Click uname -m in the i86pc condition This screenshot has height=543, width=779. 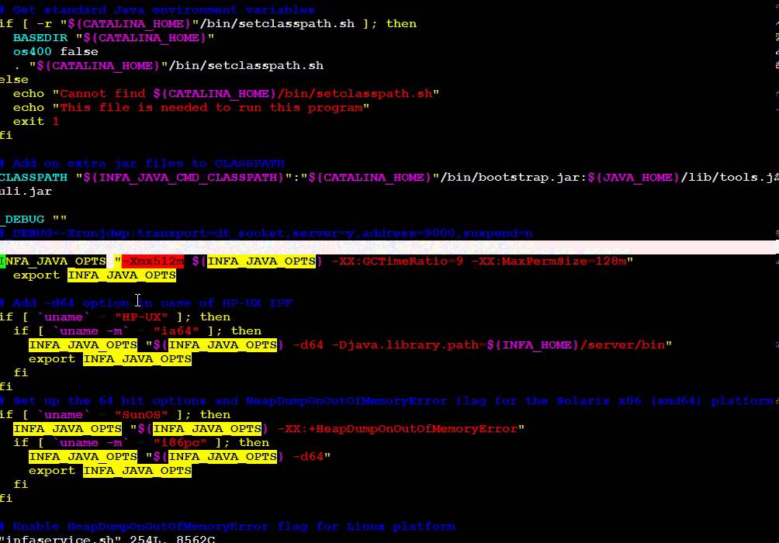click(91, 443)
